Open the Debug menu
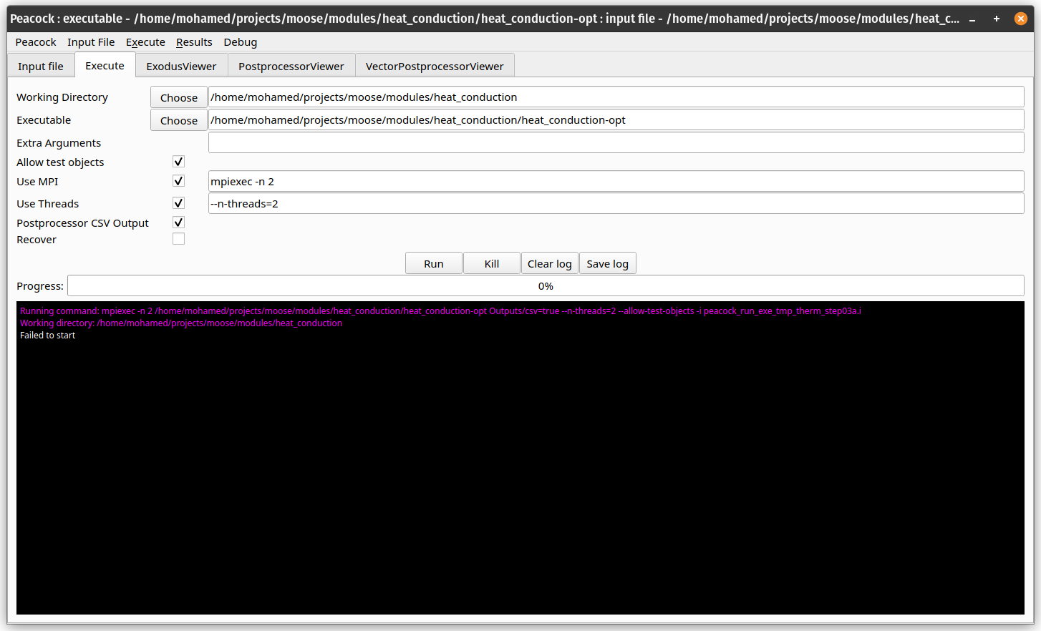 pyautogui.click(x=240, y=42)
